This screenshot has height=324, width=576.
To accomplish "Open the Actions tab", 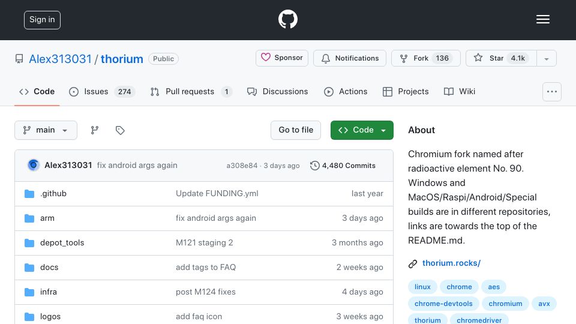I will [346, 91].
